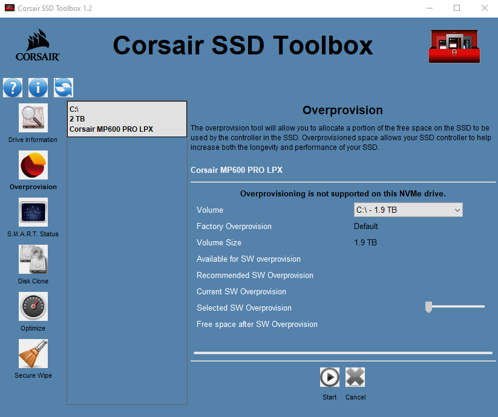The height and width of the screenshot is (417, 498).
Task: Click the Selected SW Overprovision slider handle
Action: point(428,308)
